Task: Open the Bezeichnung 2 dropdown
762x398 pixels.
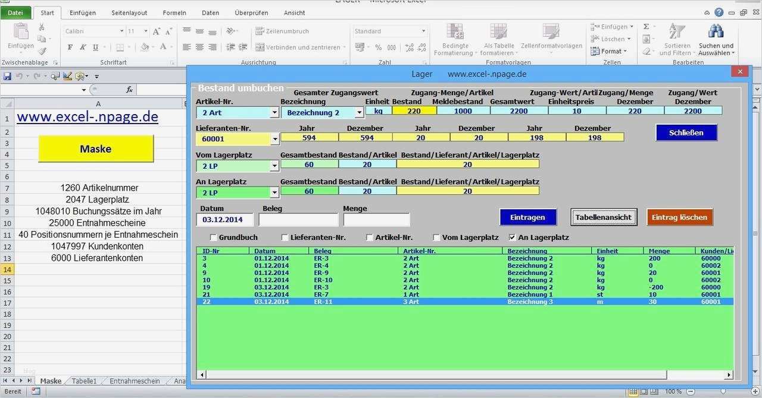Action: [x=360, y=112]
